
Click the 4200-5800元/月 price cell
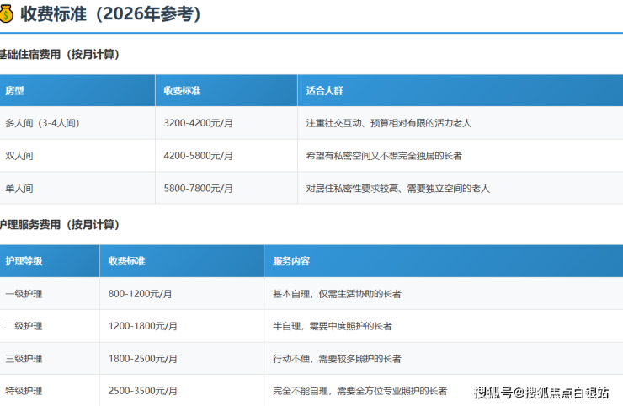199,156
